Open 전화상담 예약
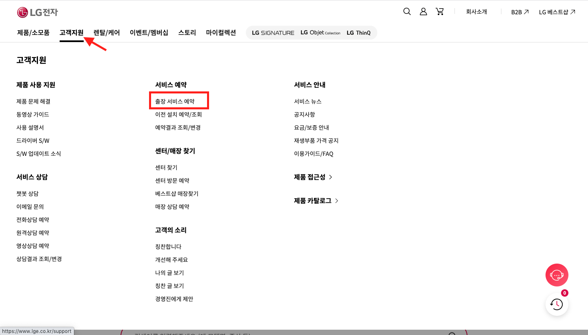 click(33, 220)
